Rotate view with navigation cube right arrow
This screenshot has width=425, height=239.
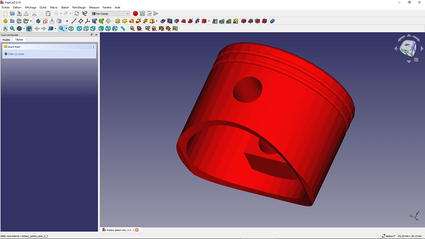tap(422, 48)
